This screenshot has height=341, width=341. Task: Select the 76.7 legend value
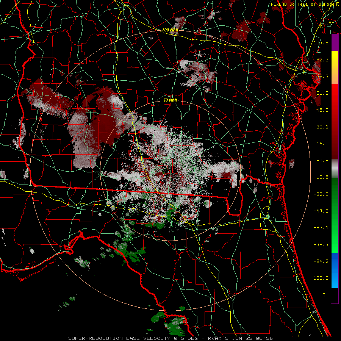pos(322,76)
